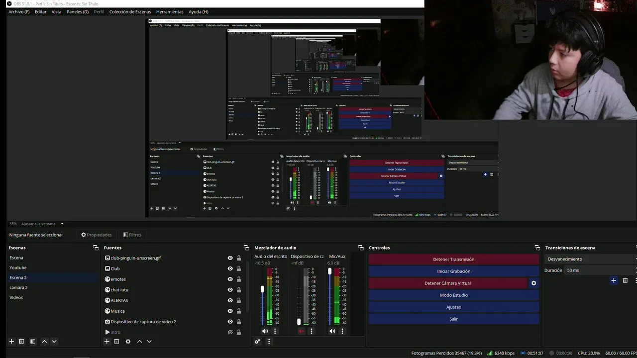Undock the Fuentes panel
This screenshot has width=637, height=358.
246,248
